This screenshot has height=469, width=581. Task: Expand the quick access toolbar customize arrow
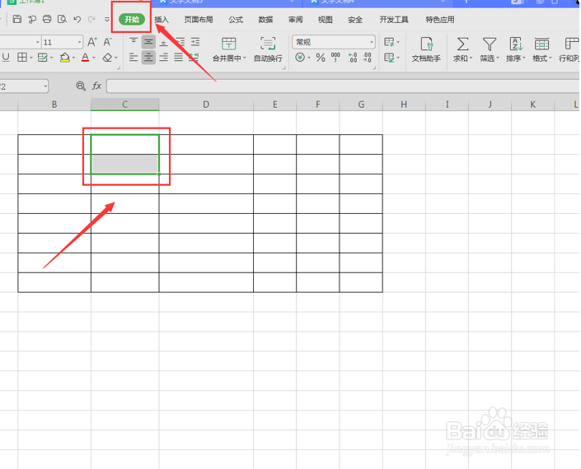pyautogui.click(x=107, y=20)
